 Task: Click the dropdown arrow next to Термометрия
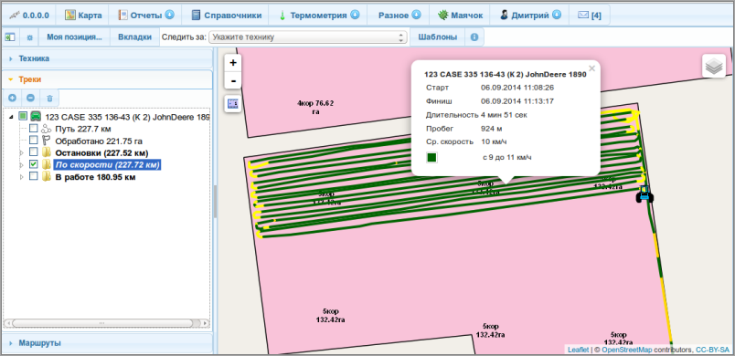coord(355,15)
